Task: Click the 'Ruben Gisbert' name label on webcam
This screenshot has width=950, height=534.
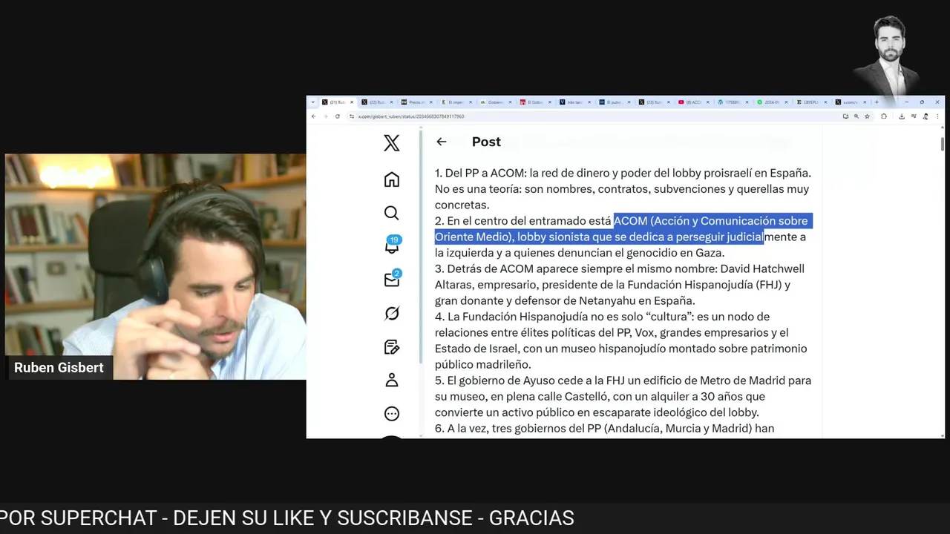Action: point(59,368)
